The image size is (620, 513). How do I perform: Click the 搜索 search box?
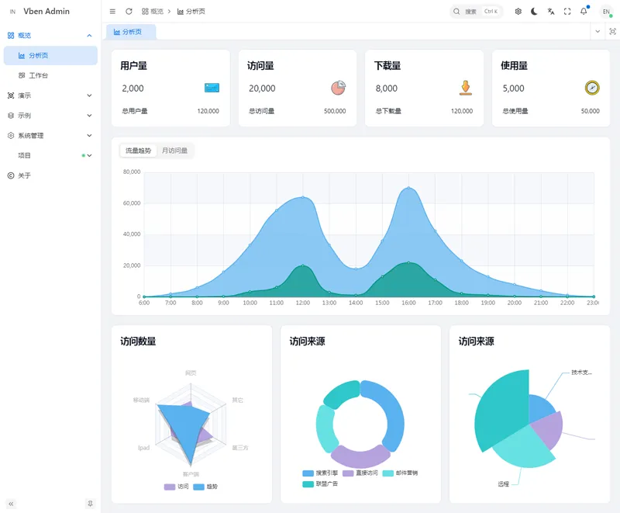[477, 12]
